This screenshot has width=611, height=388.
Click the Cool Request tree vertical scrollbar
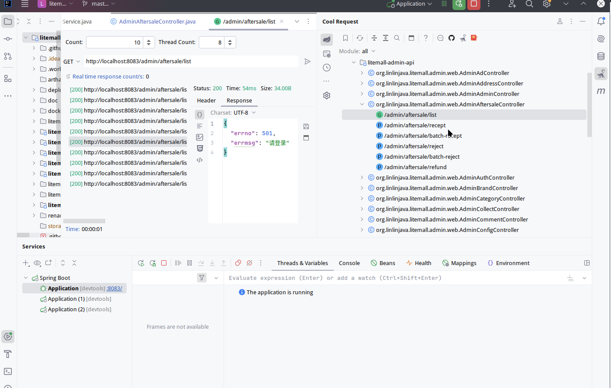pos(590,105)
